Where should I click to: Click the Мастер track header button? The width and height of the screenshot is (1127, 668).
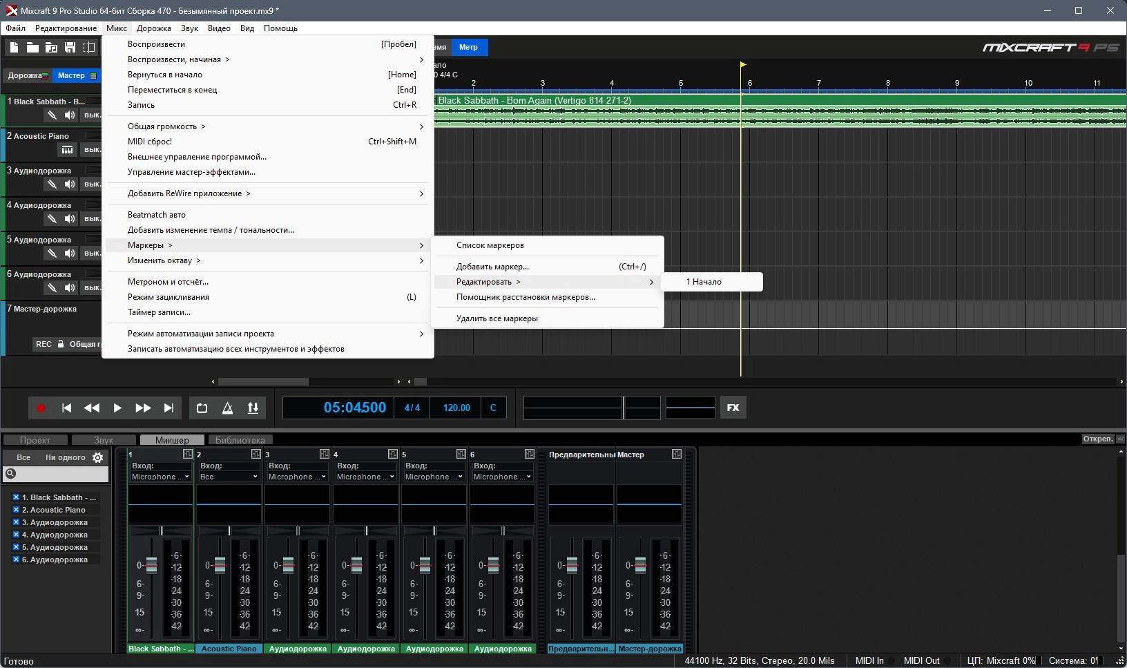click(x=77, y=75)
